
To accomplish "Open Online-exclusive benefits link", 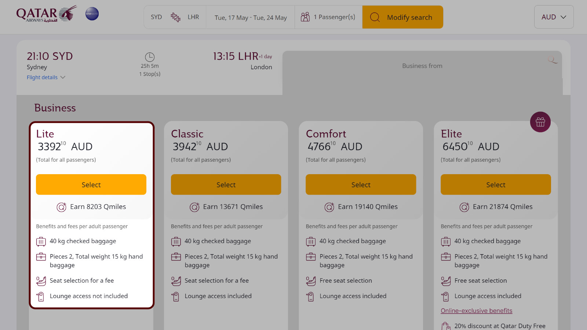I will [x=477, y=311].
